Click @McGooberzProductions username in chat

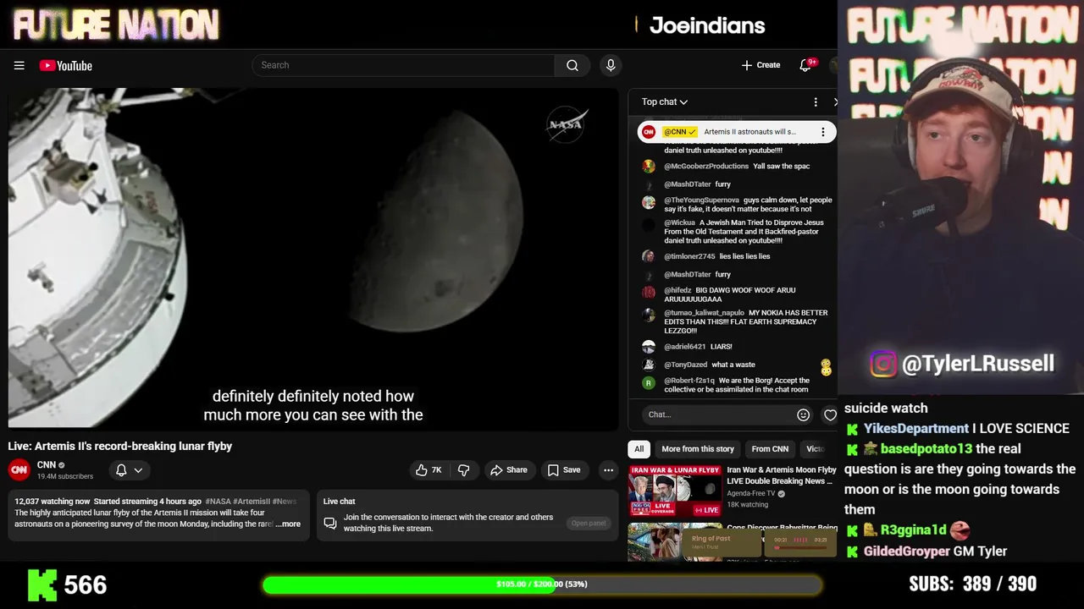(x=706, y=166)
